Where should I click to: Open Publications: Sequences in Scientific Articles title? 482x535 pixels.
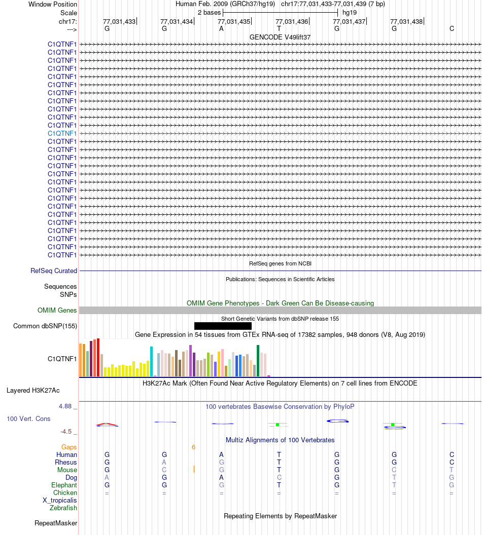(x=280, y=279)
